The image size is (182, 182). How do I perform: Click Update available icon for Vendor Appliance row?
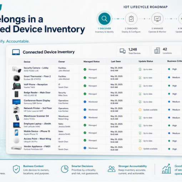point(140,148)
